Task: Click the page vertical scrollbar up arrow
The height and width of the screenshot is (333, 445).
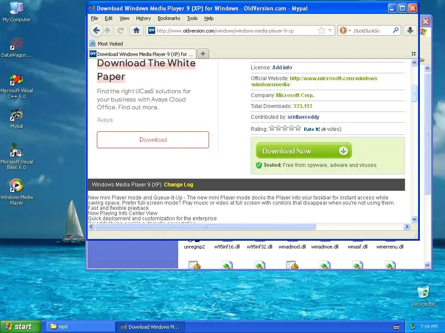Action: coord(414,62)
